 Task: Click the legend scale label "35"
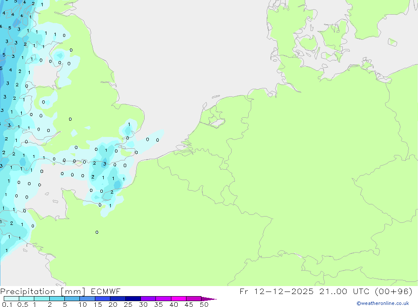[x=158, y=304]
